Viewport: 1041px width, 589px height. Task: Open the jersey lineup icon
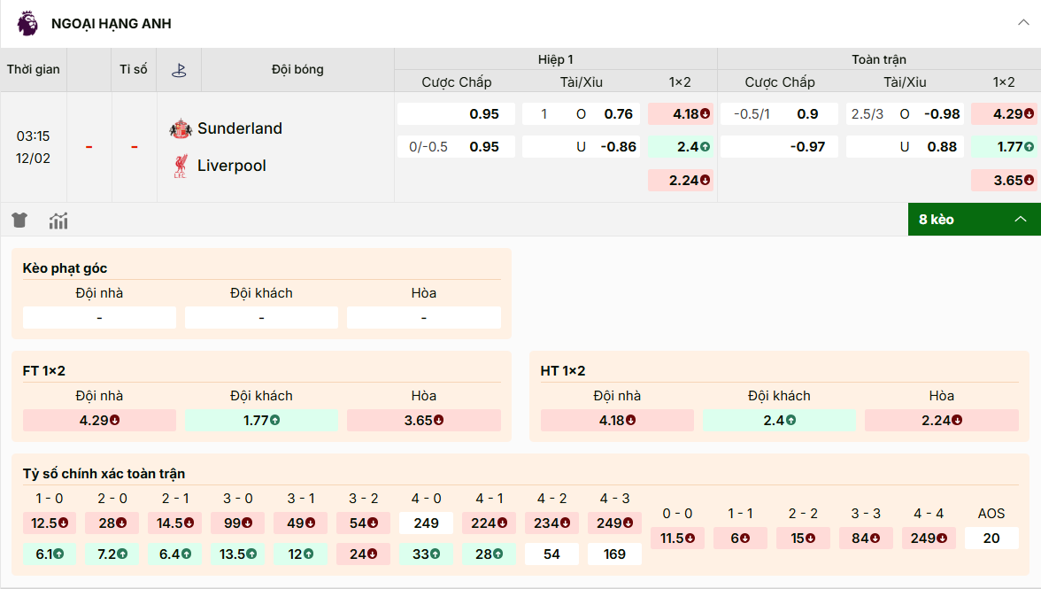(x=19, y=221)
